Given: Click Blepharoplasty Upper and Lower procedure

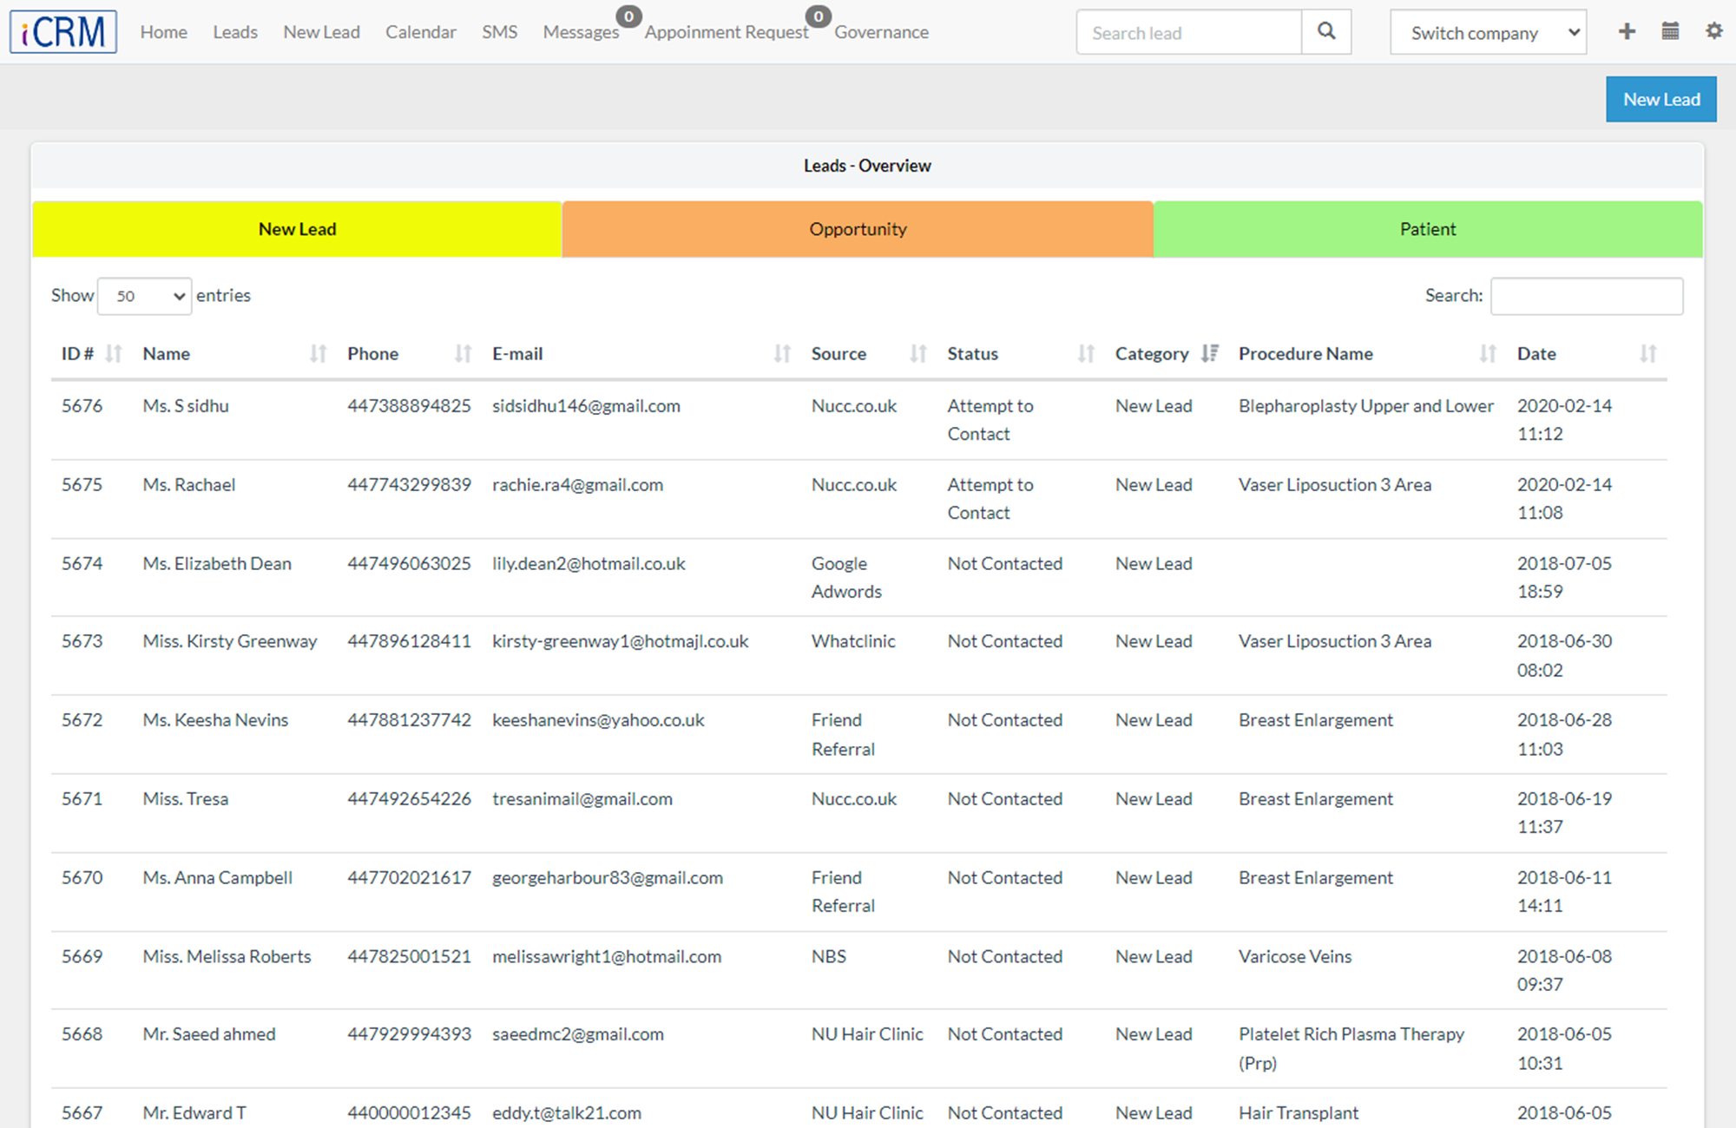Looking at the screenshot, I should (x=1366, y=406).
